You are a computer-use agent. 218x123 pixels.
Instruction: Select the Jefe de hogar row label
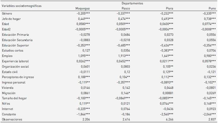tap(11, 19)
